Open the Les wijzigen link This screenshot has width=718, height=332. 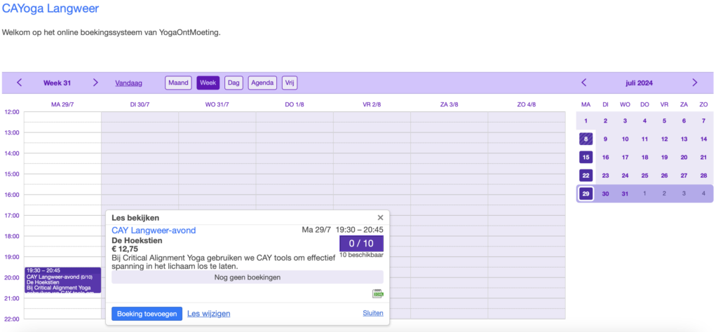tap(209, 314)
